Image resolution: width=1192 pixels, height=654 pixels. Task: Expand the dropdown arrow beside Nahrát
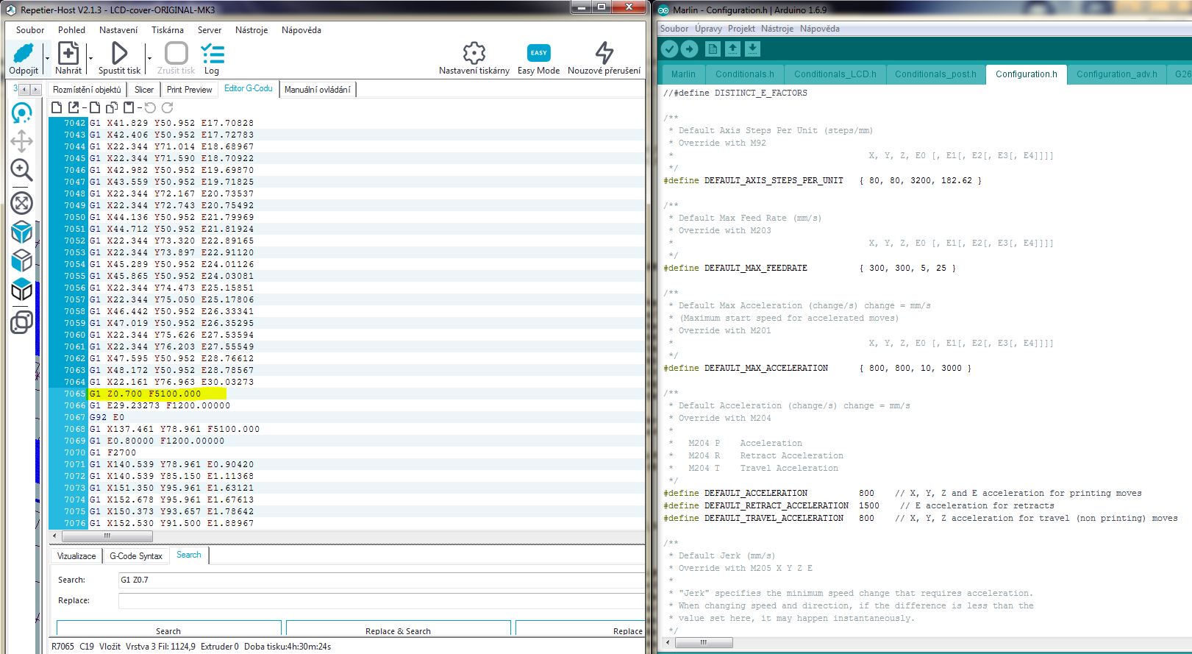click(90, 58)
